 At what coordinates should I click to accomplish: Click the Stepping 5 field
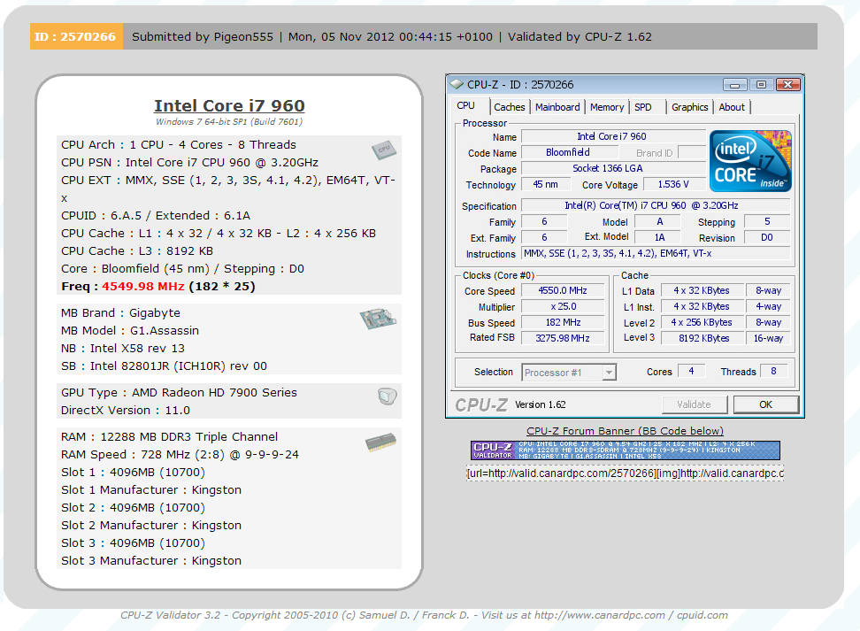coord(767,221)
